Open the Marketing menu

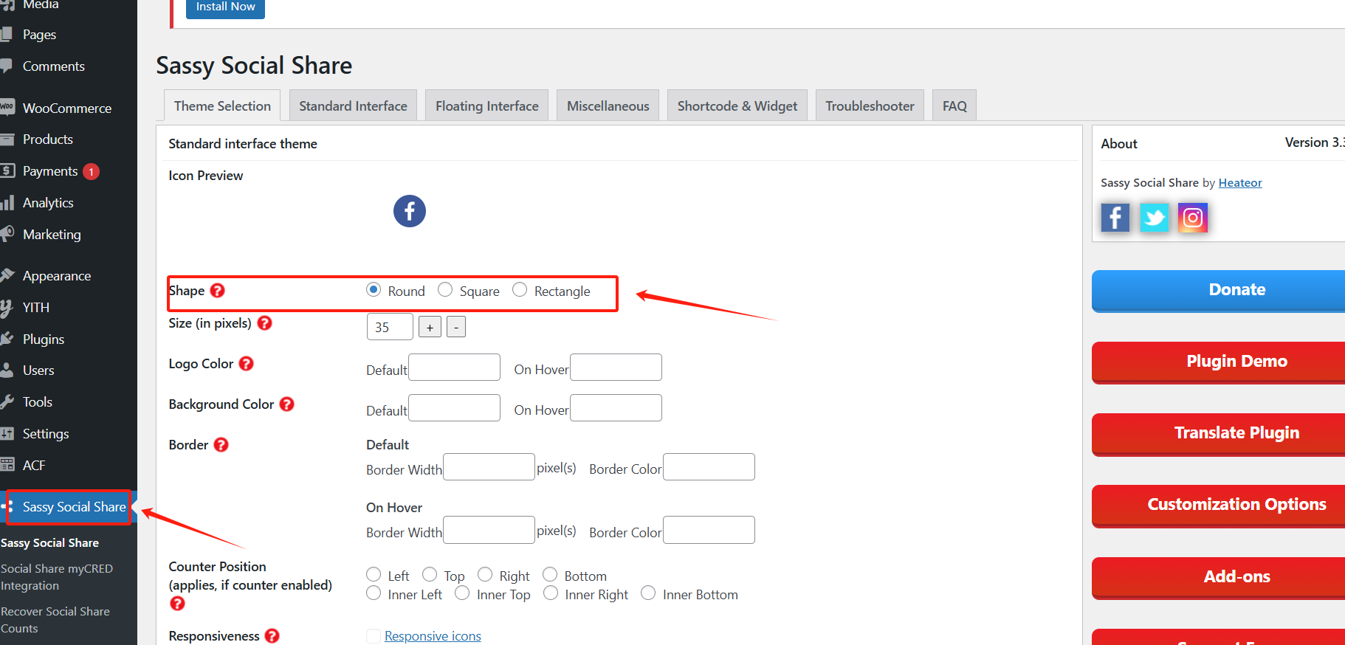click(52, 235)
